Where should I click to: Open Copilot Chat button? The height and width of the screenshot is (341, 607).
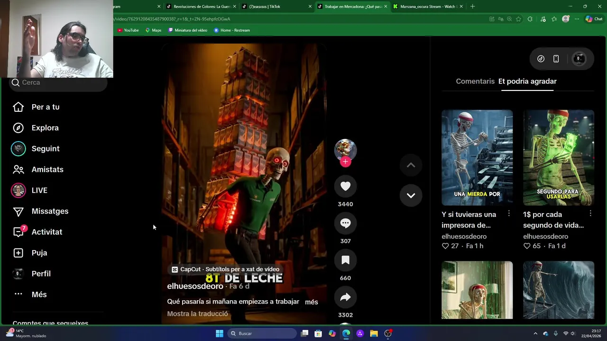pyautogui.click(x=594, y=19)
